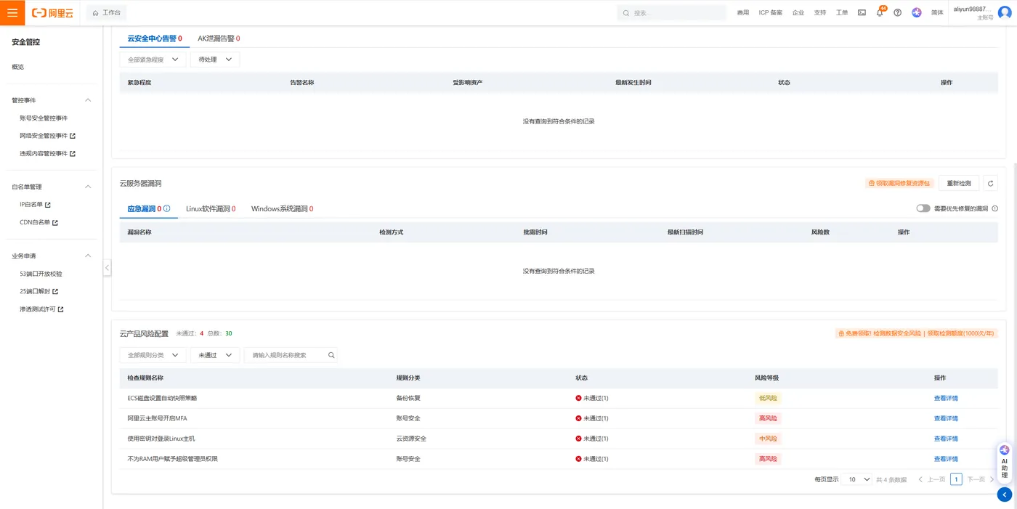The height and width of the screenshot is (509, 1017).
Task: Open the 工单 menu
Action: (x=842, y=13)
